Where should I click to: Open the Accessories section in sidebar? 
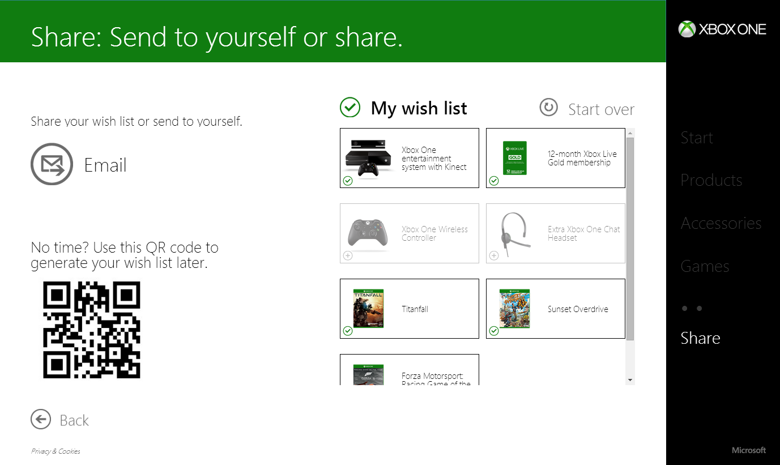721,223
